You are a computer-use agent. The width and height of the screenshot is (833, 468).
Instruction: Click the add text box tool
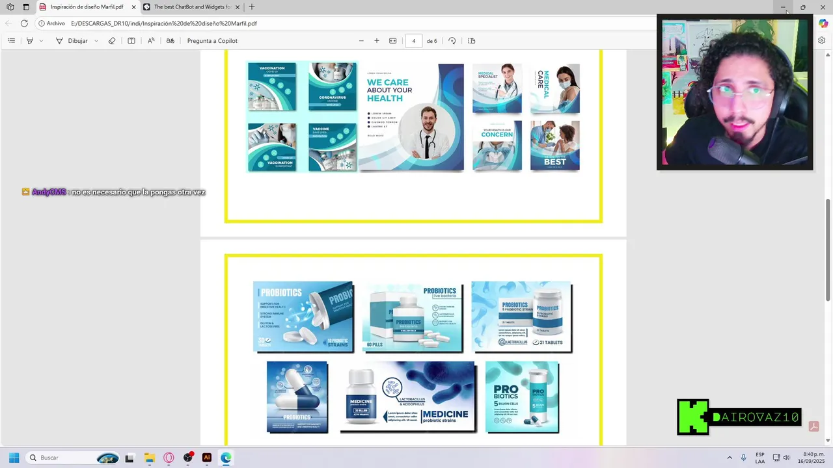[131, 41]
